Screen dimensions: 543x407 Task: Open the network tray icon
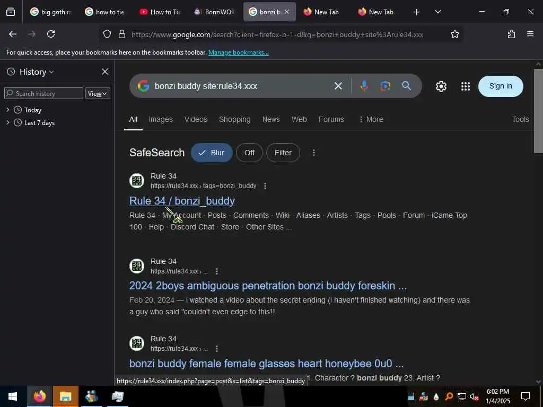(x=461, y=396)
